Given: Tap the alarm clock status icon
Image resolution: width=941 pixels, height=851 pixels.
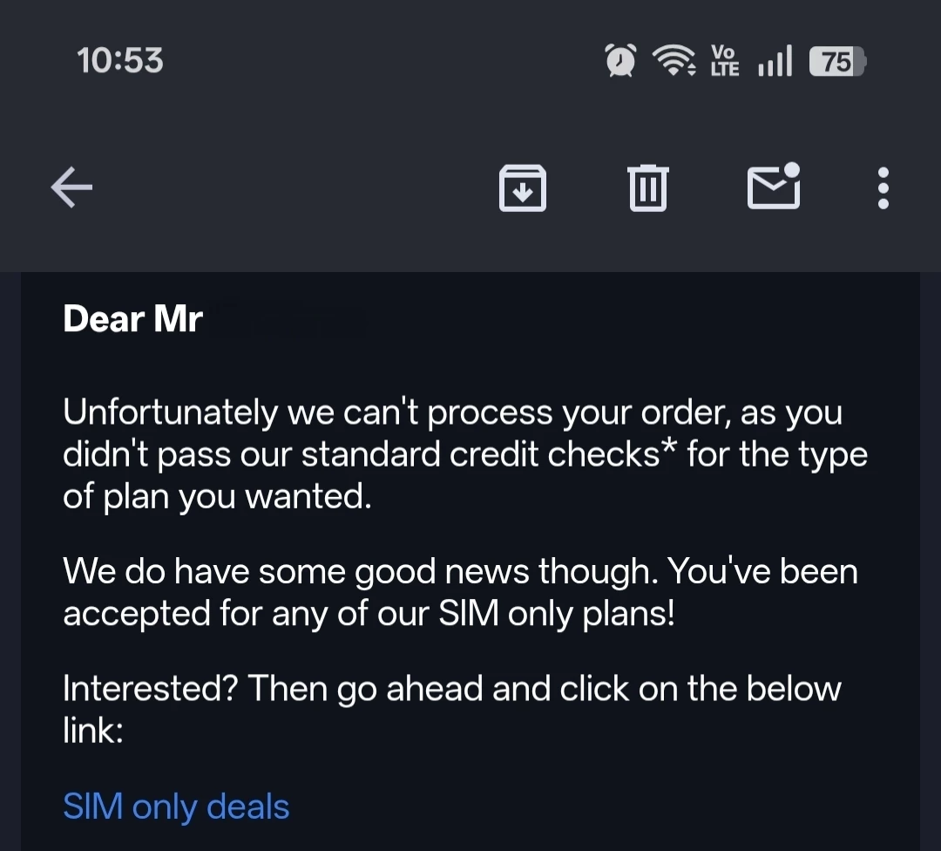Looking at the screenshot, I should 620,61.
